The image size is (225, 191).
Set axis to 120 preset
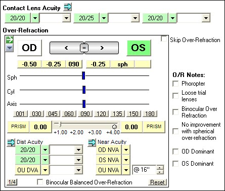coord(101,114)
